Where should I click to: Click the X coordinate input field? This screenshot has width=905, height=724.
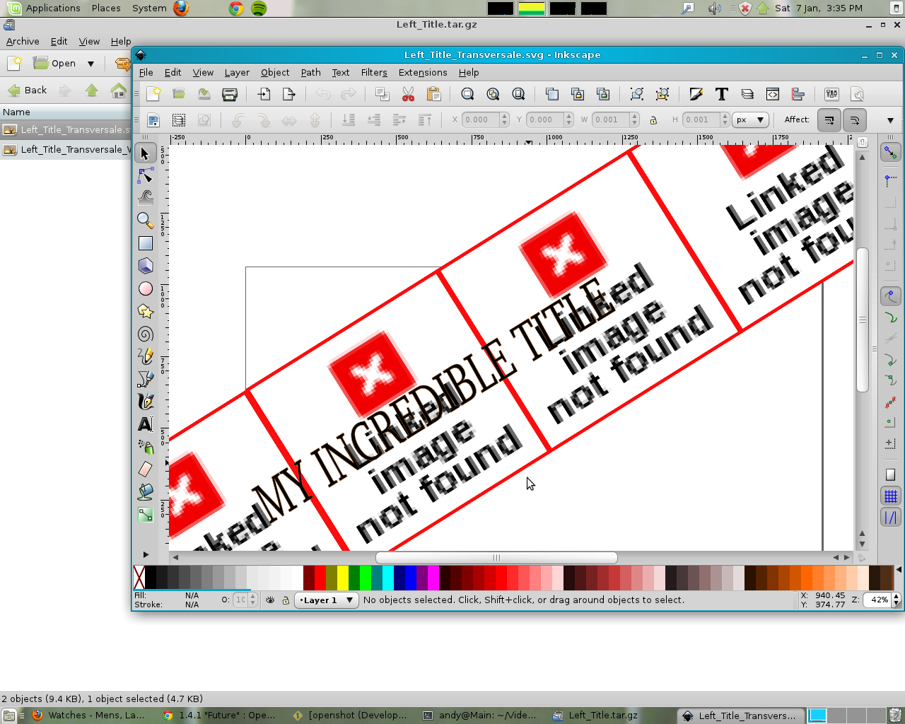click(480, 120)
